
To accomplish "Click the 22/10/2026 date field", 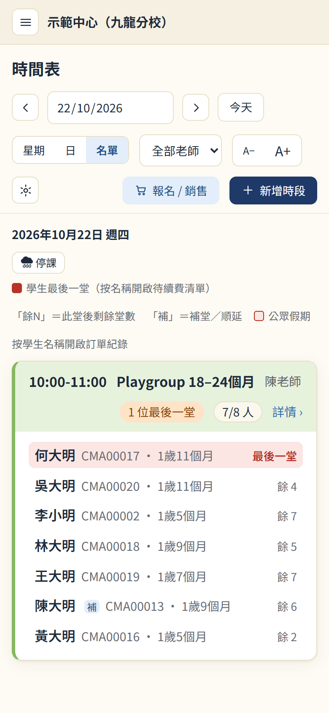I will (x=111, y=108).
